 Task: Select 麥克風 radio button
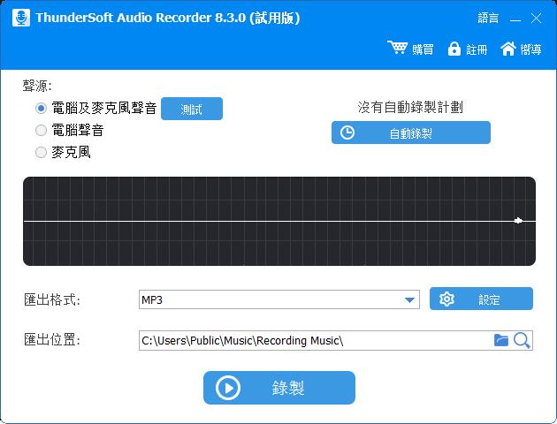point(41,152)
